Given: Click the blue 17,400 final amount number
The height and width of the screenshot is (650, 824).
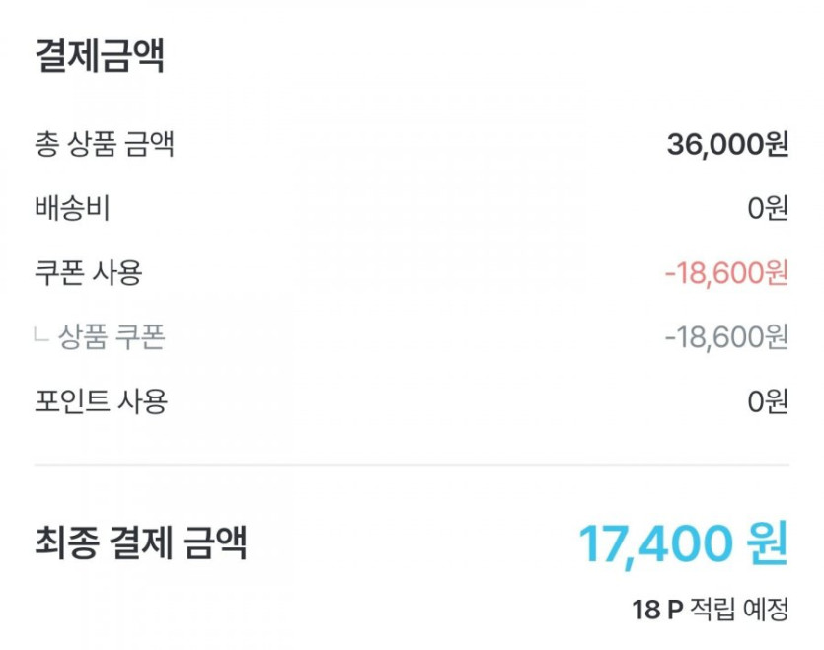Looking at the screenshot, I should (653, 543).
